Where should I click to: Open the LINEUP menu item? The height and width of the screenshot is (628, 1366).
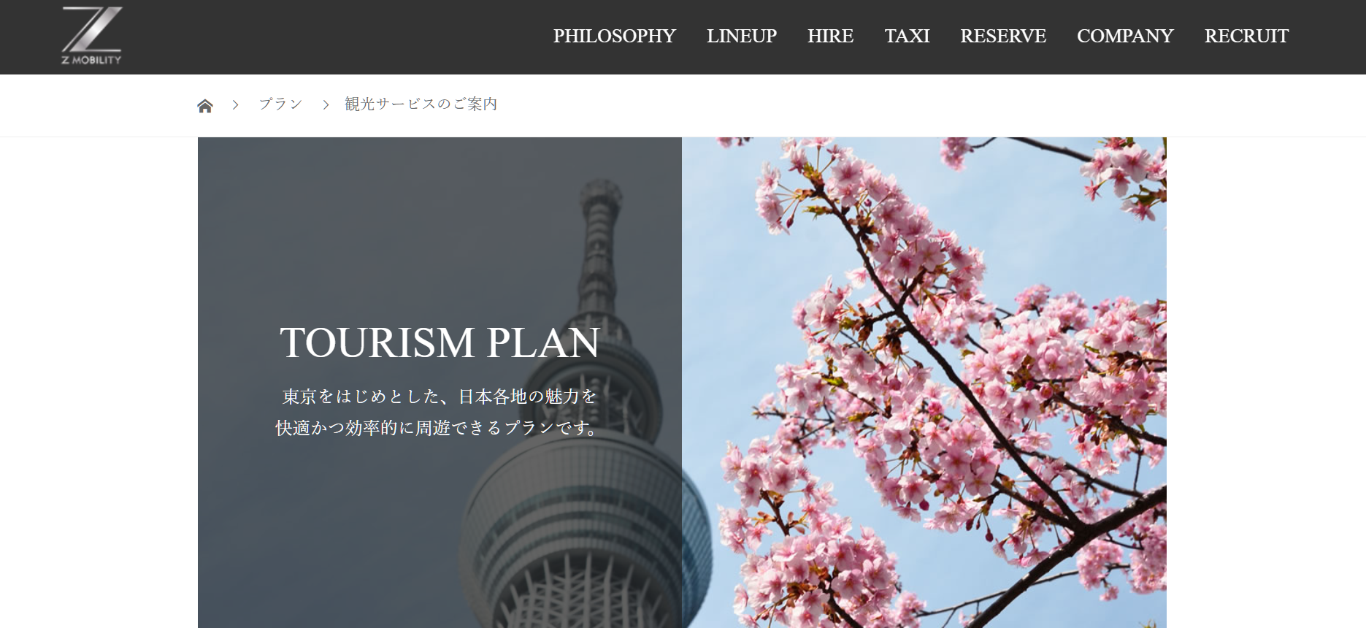741,36
